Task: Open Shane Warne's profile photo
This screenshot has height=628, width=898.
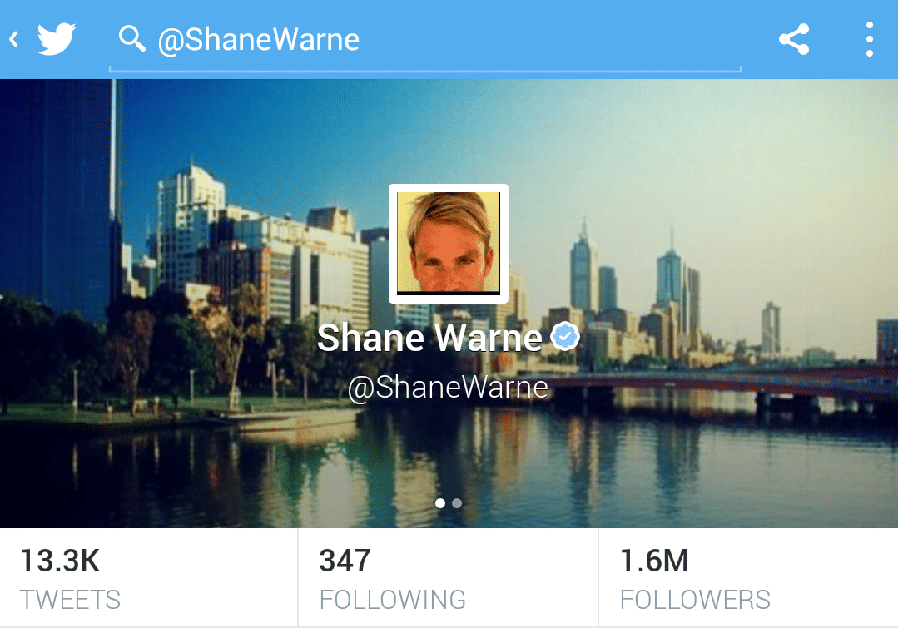Action: tap(449, 244)
